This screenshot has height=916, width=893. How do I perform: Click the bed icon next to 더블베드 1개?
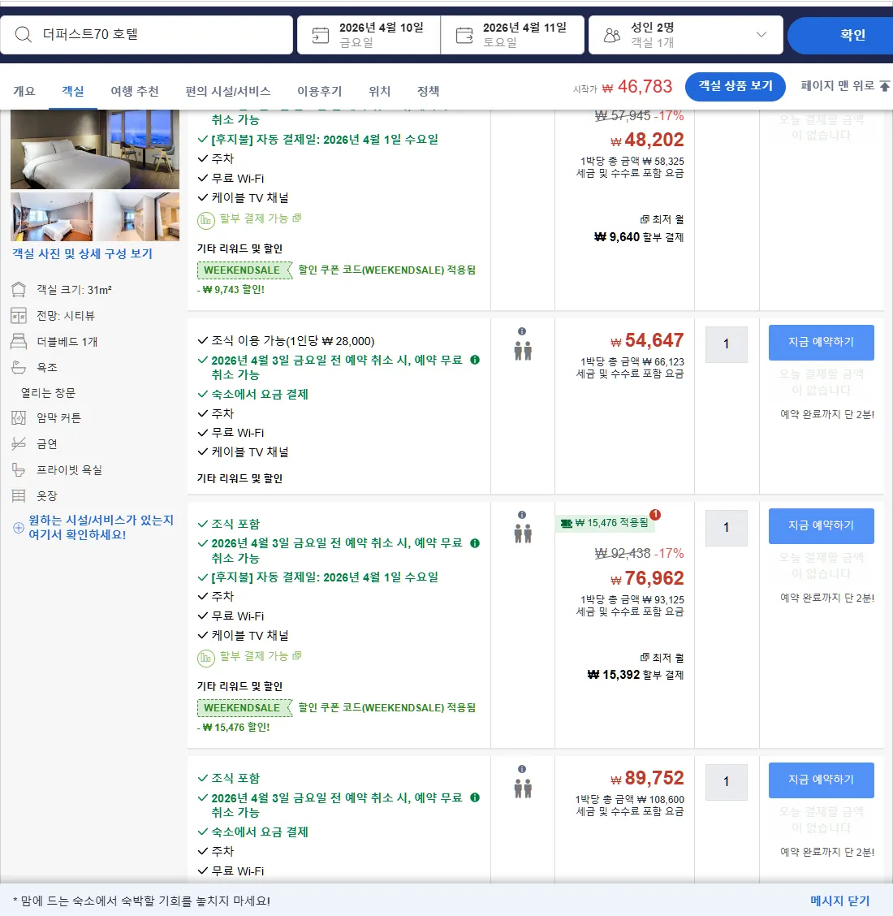19,341
